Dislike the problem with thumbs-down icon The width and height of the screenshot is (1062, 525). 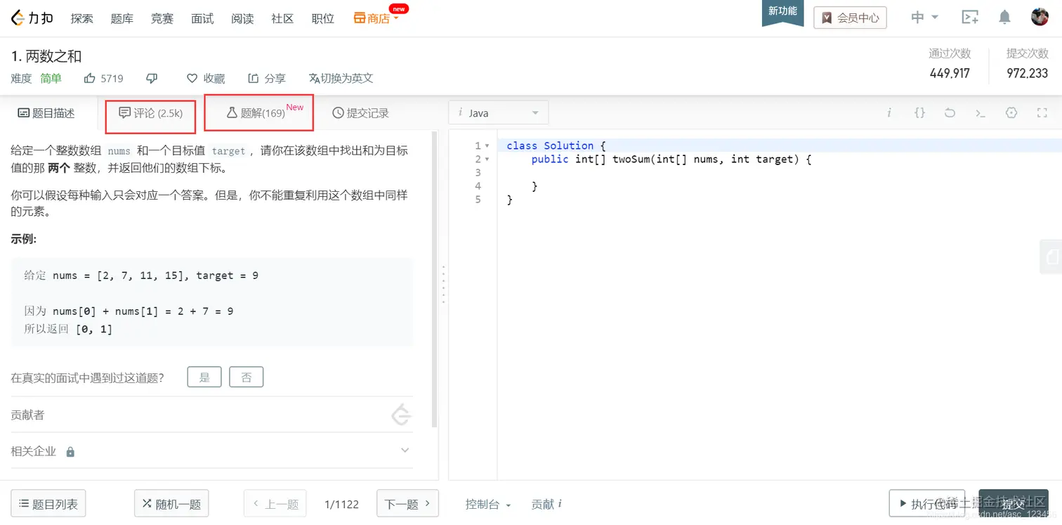[152, 79]
